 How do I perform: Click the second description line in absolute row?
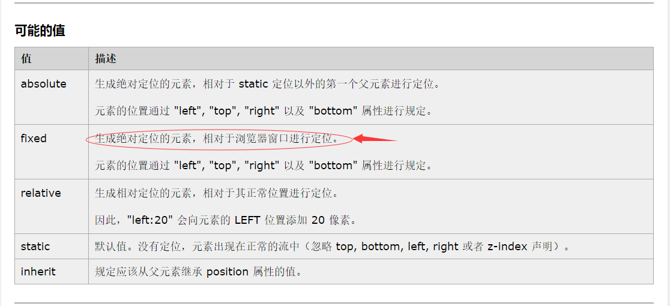pyautogui.click(x=264, y=111)
